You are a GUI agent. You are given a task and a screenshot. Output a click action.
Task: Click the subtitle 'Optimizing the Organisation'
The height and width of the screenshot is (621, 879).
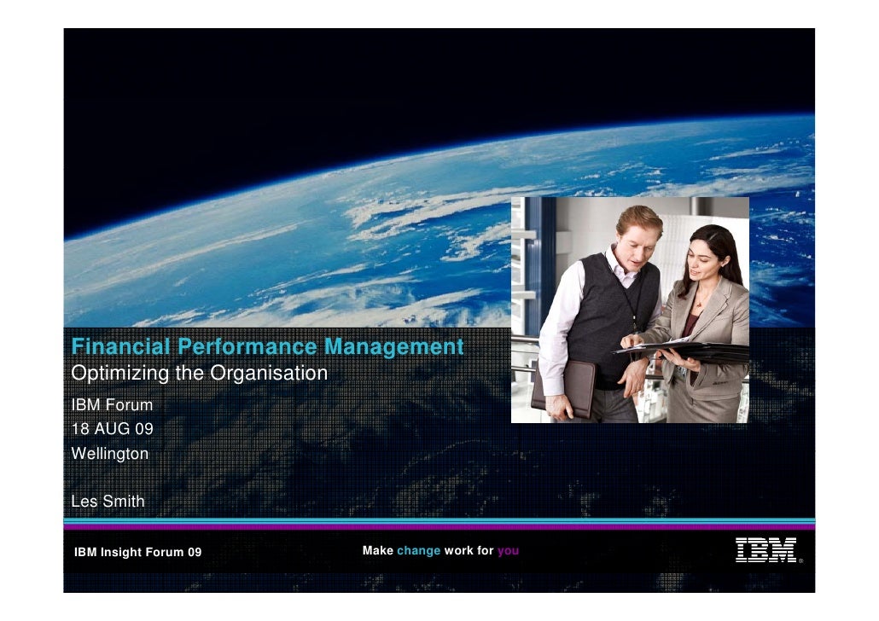pyautogui.click(x=200, y=374)
